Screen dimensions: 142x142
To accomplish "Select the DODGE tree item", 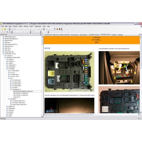I will point(11,112).
